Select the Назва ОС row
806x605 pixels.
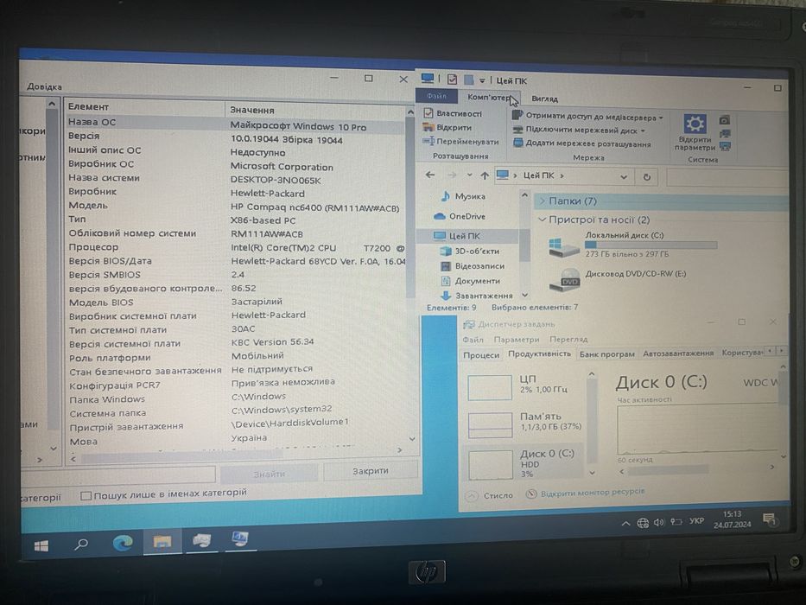[237, 124]
